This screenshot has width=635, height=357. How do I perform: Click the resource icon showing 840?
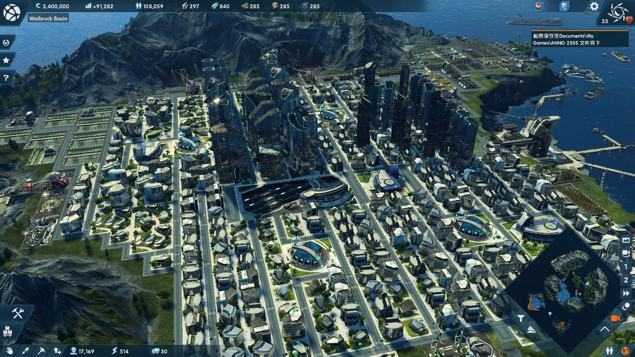[215, 6]
